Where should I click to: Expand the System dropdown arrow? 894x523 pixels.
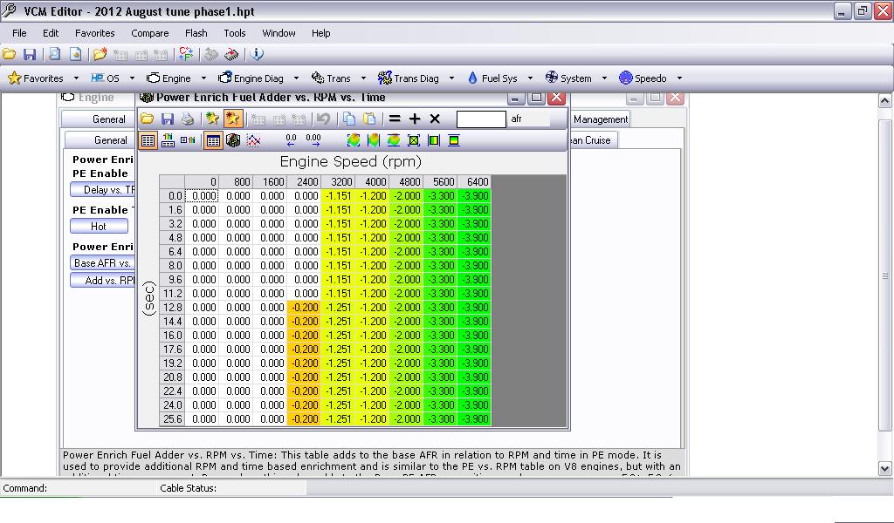coord(604,78)
